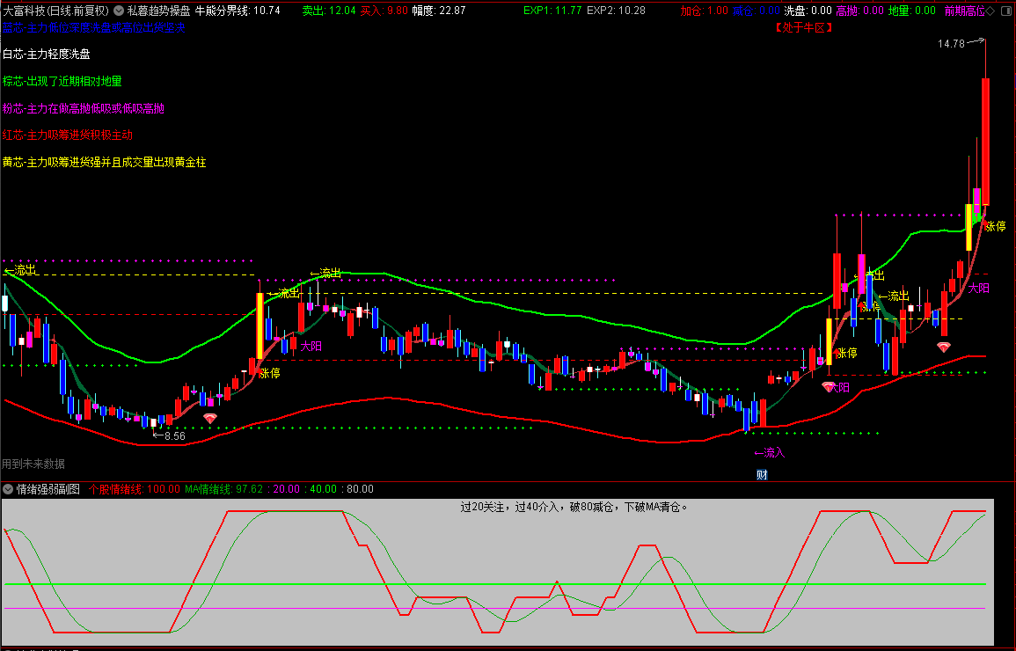This screenshot has height=651, width=1016.
Task: Open the dropdown arrow beside 大富科技 title
Action: (x=119, y=11)
